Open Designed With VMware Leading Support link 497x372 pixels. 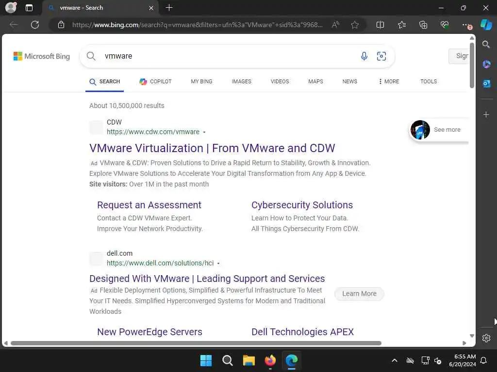tap(207, 279)
